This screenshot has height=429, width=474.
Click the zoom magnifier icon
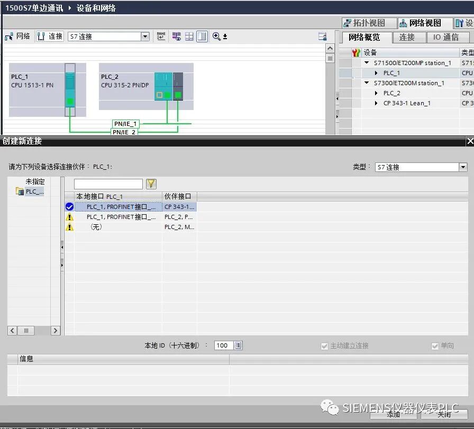click(216, 36)
